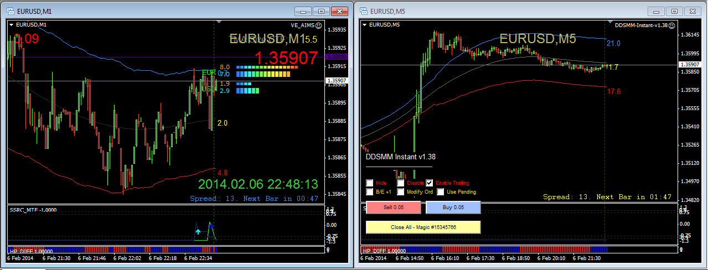Click the Sell 0.05 button
The height and width of the screenshot is (270, 708).
[x=393, y=207]
